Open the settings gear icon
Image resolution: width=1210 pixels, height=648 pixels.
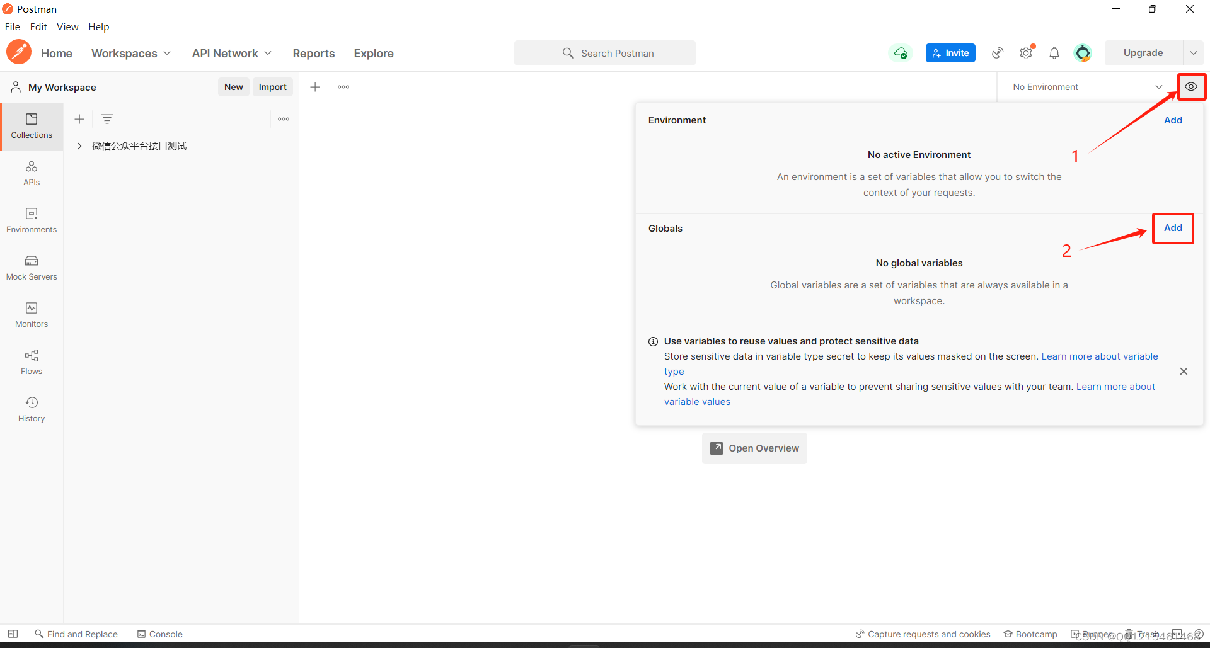click(x=1026, y=53)
